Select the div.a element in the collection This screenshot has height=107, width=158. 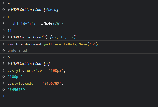(52, 10)
